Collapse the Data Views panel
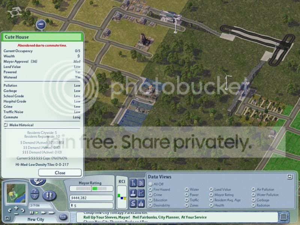Image resolution: width=300 pixels, height=225 pixels. click(289, 177)
